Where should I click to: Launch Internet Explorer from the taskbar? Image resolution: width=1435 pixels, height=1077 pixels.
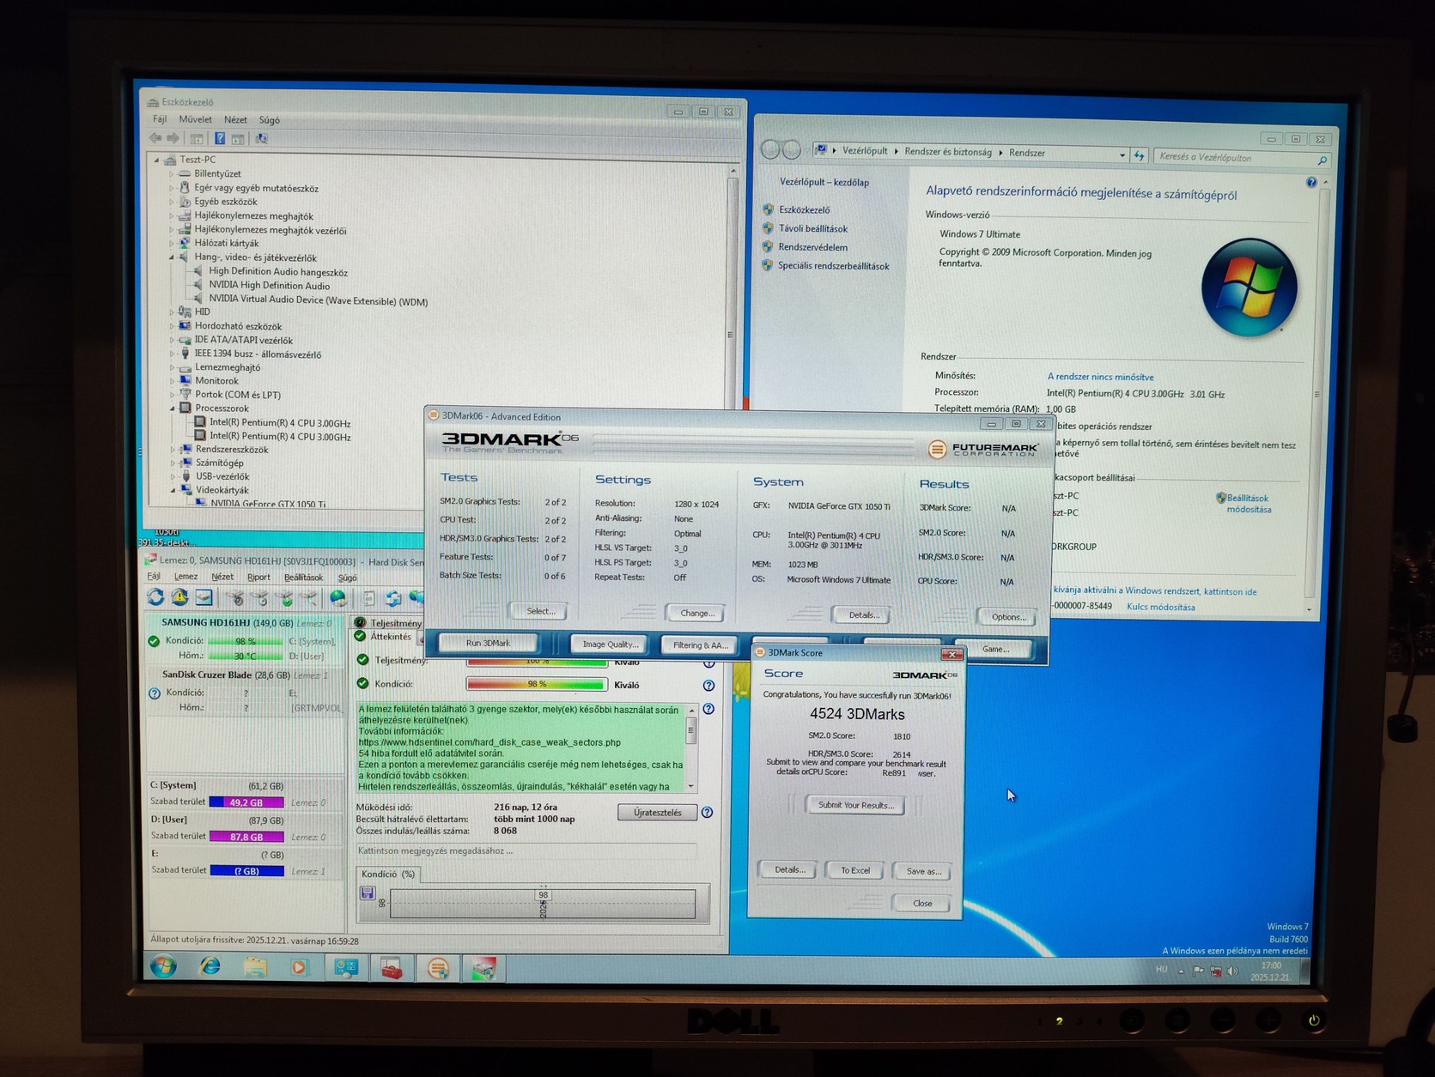[x=210, y=967]
